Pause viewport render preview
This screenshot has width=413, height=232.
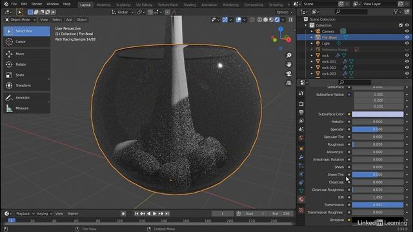pyautogui.click(x=290, y=20)
